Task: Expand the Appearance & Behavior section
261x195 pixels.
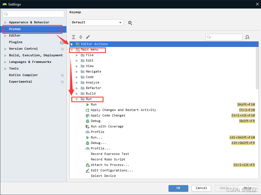Action: click(x=5, y=23)
